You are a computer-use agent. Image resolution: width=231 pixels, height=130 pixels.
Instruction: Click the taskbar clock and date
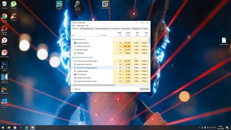click(x=221, y=127)
